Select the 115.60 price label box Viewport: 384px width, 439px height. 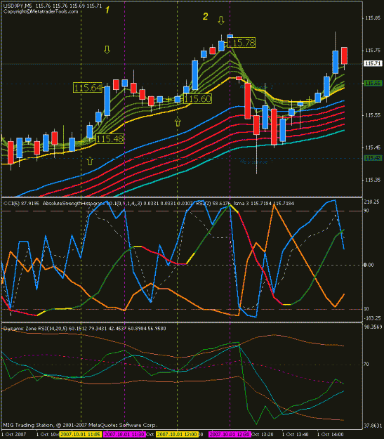pyautogui.click(x=197, y=98)
